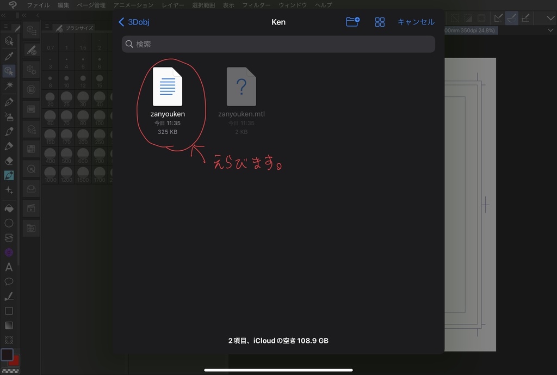Create a new folder in the file picker
This screenshot has width=557, height=375.
point(352,22)
